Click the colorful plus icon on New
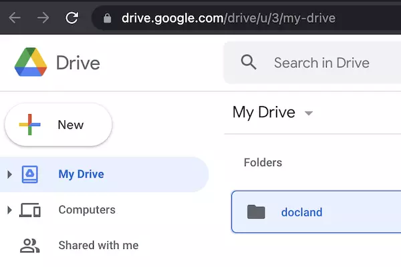The width and height of the screenshot is (401, 267). point(29,124)
